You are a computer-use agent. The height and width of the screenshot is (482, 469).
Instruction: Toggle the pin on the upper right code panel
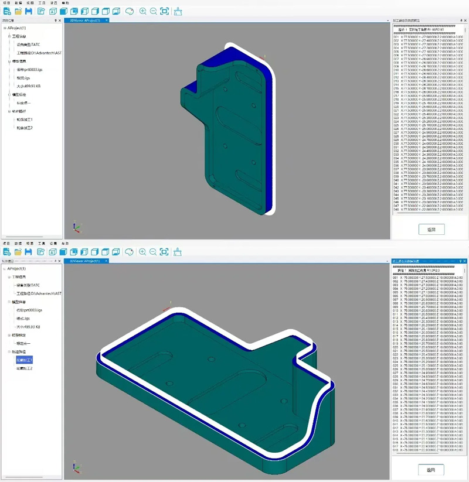461,20
